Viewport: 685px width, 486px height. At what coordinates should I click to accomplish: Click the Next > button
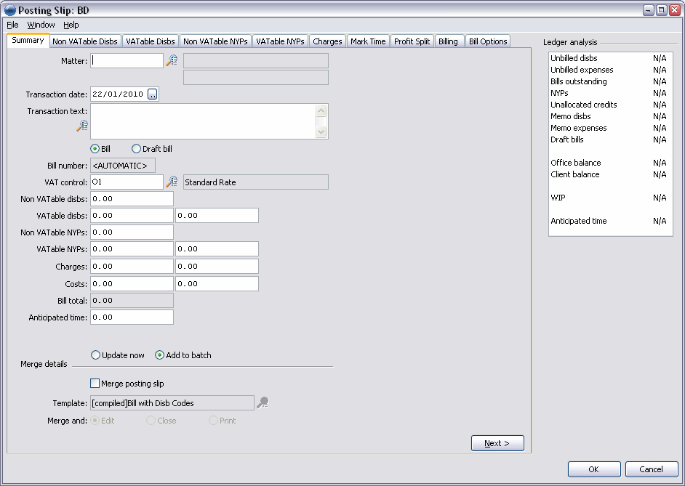click(x=497, y=443)
